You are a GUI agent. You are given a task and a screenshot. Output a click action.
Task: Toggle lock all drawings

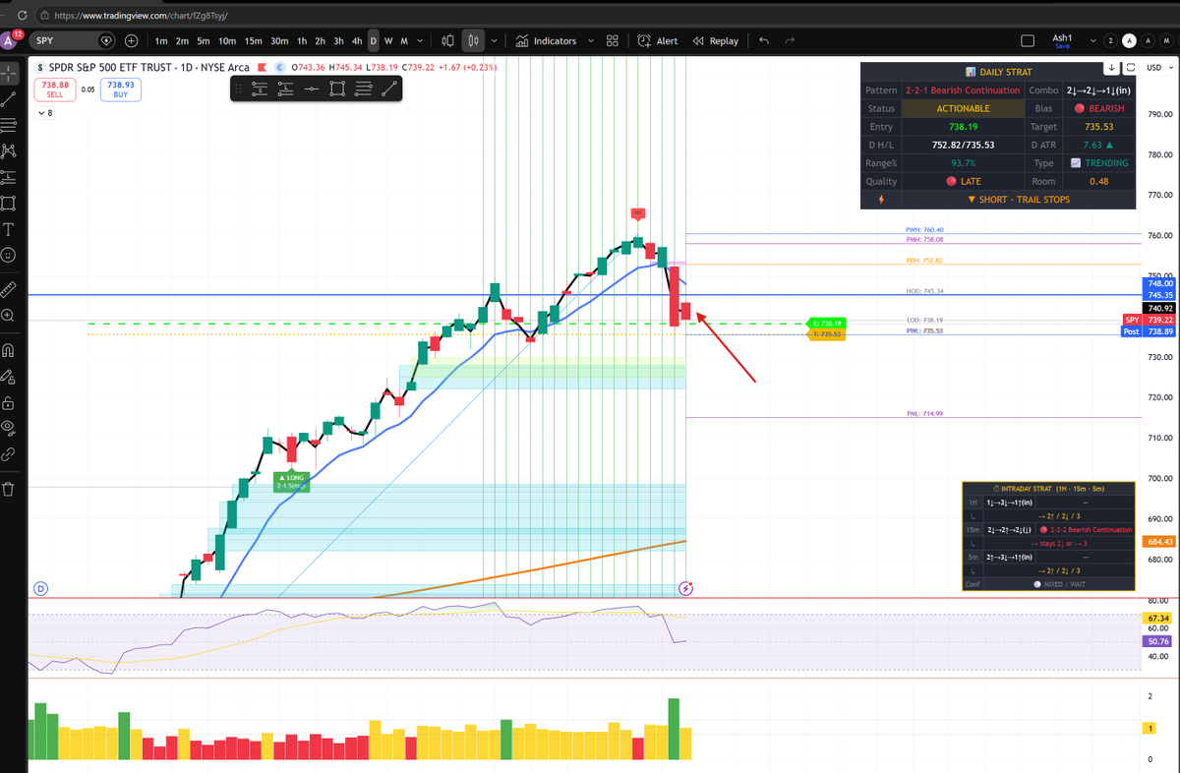pos(9,402)
